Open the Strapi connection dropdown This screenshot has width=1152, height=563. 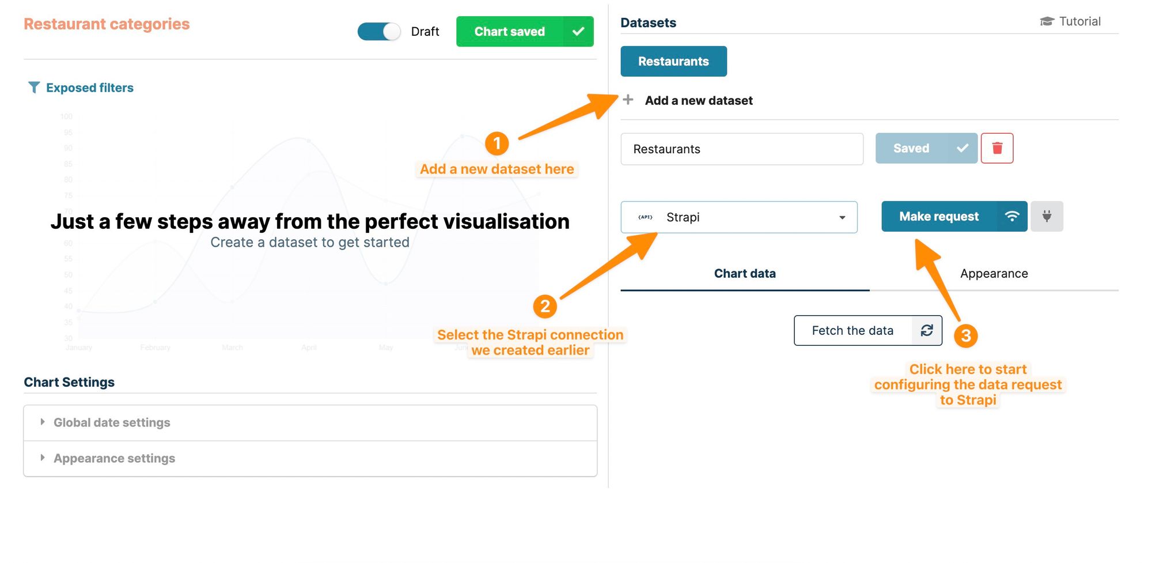coord(739,217)
